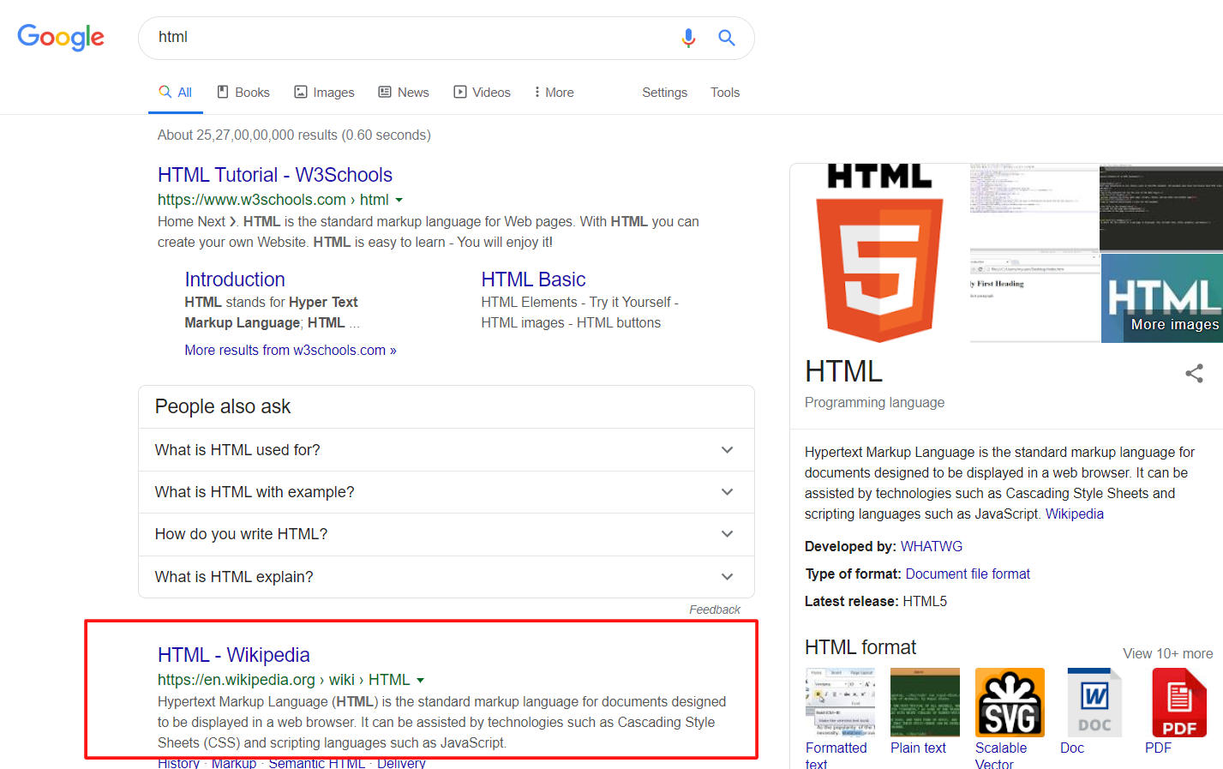Click the Scalable Vector SVG icon
Image resolution: width=1223 pixels, height=769 pixels.
pos(1010,702)
